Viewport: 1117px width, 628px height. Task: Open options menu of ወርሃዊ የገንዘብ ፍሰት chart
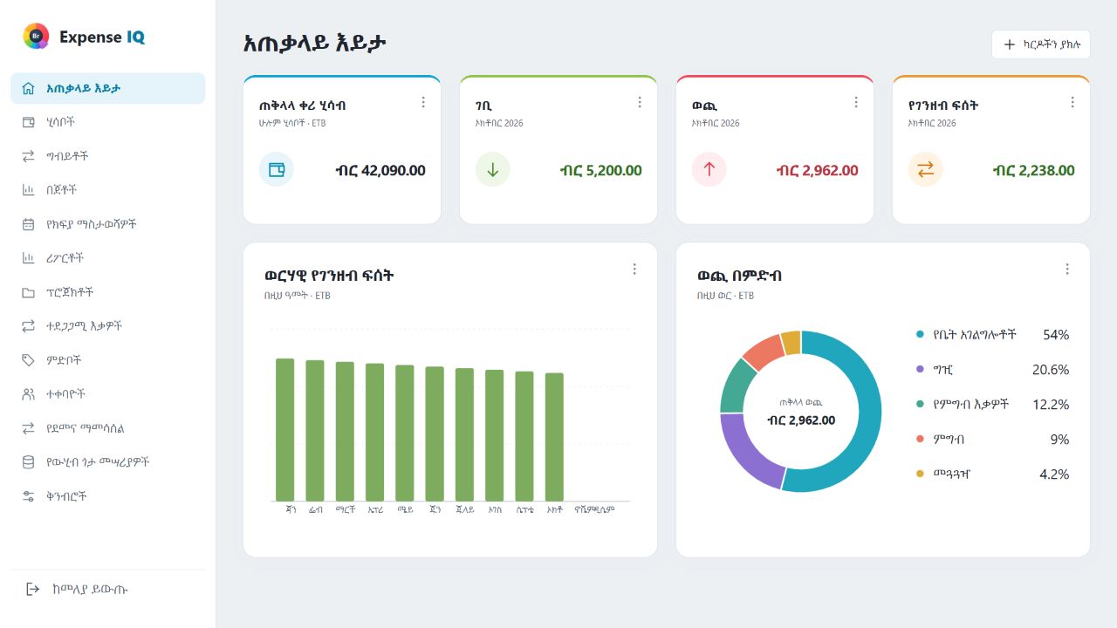pos(634,270)
